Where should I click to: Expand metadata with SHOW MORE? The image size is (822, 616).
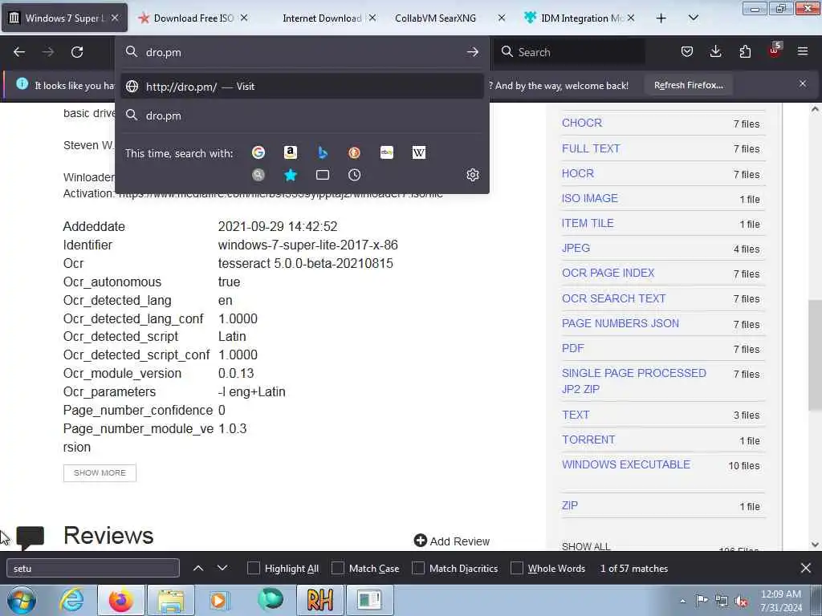100,472
